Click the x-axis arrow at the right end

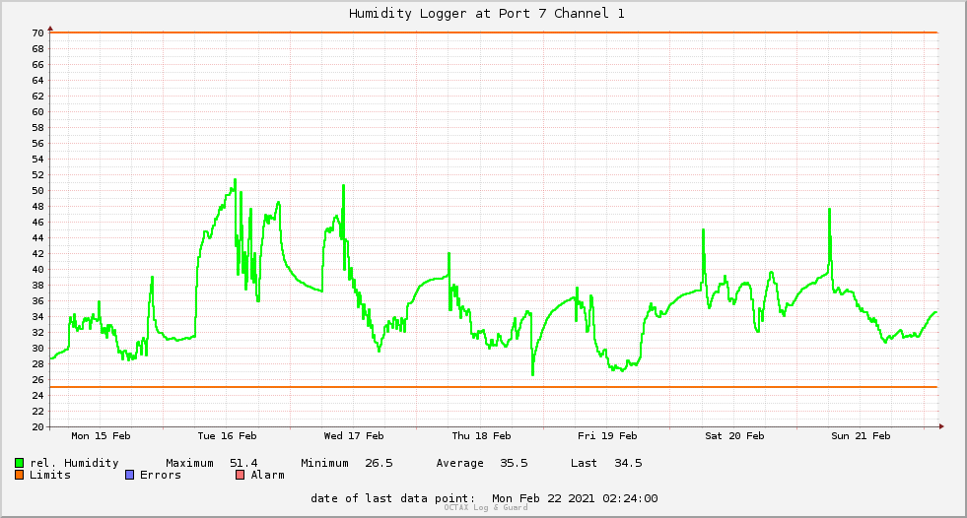click(941, 426)
